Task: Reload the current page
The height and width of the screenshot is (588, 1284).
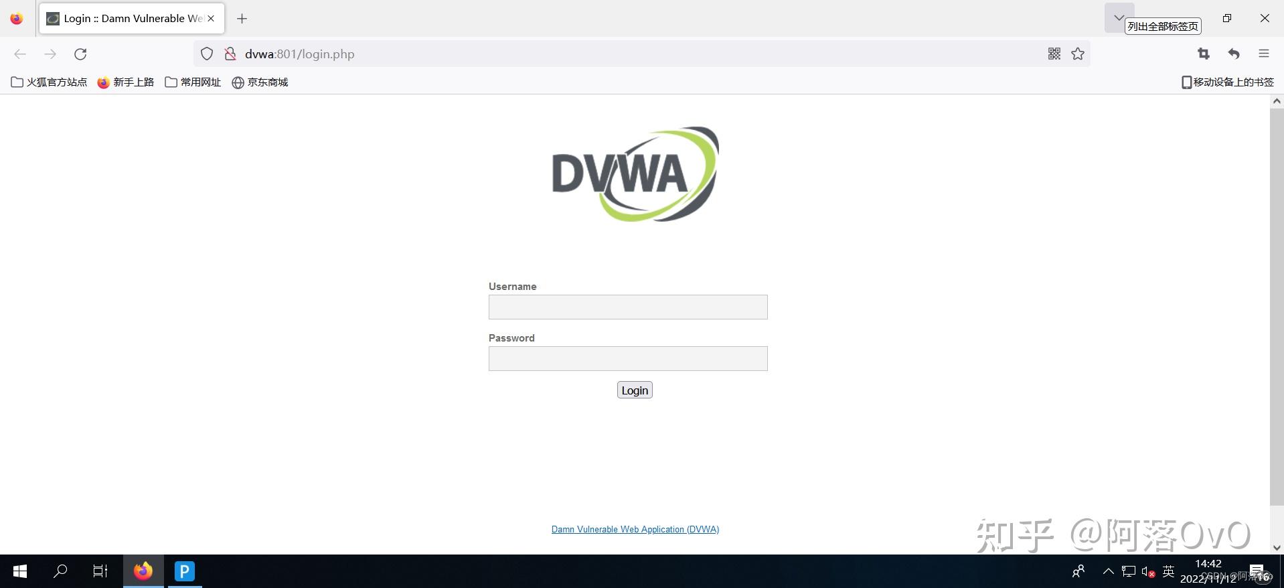Action: tap(80, 54)
